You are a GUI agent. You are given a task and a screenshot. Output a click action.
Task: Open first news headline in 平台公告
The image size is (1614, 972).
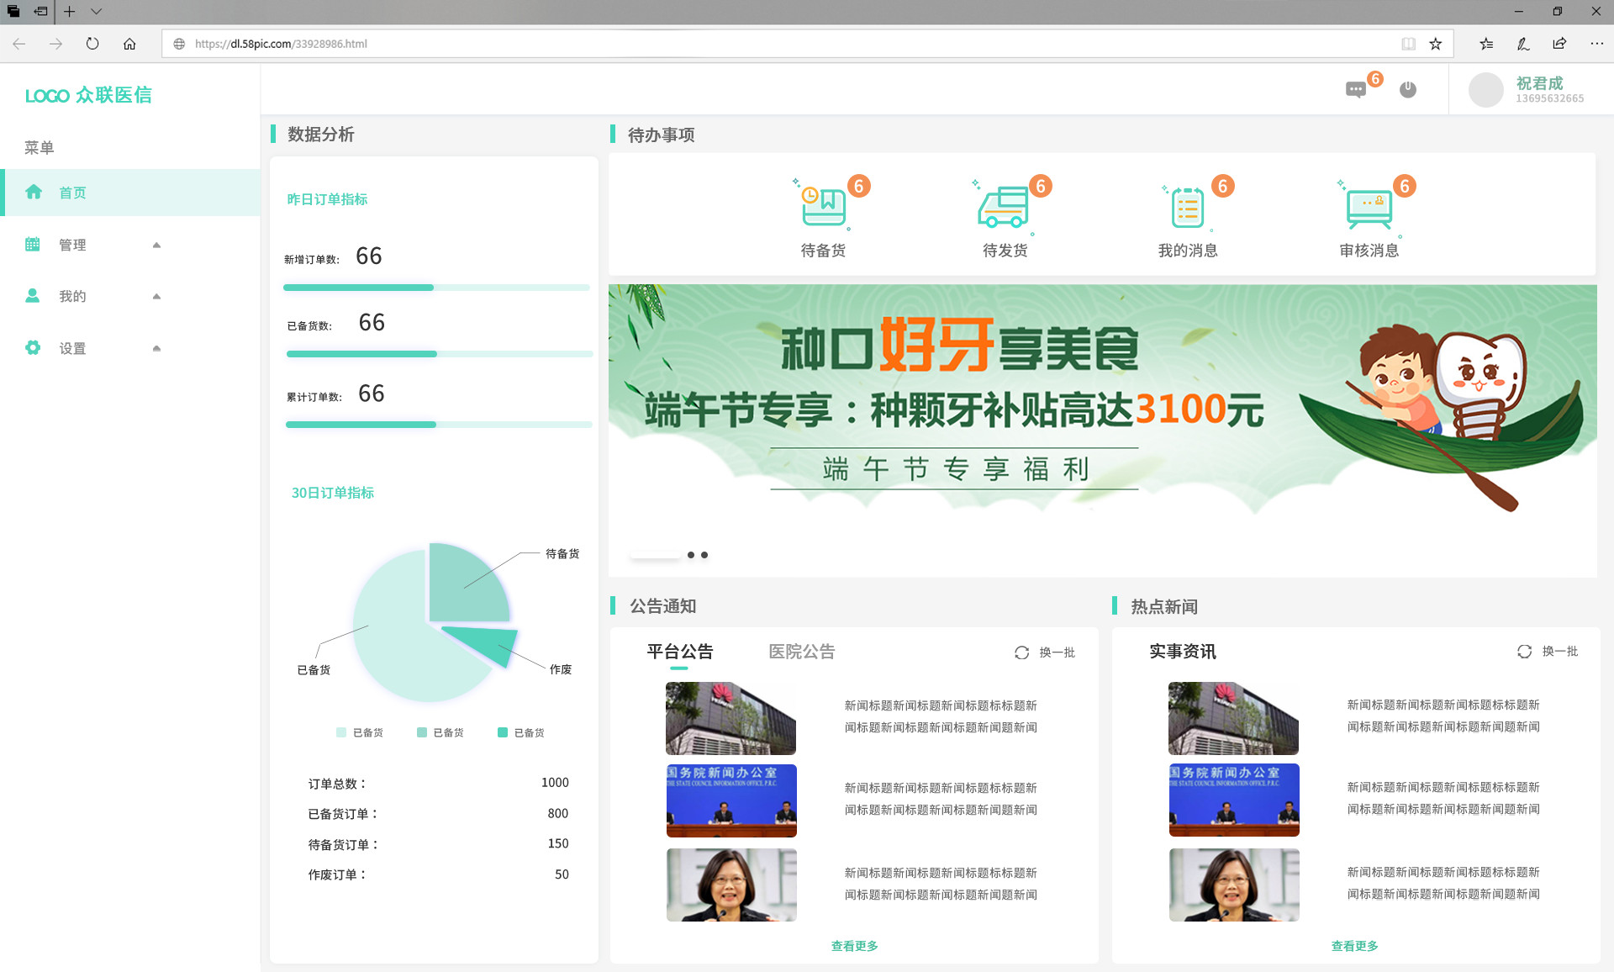[941, 716]
